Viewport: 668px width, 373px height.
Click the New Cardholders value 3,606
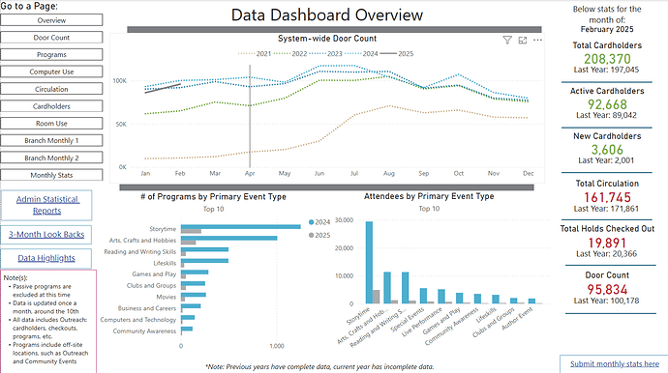[607, 150]
